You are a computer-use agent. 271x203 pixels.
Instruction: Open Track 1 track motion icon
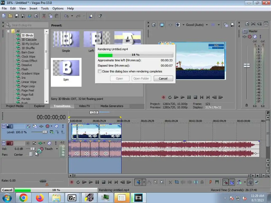35,126
